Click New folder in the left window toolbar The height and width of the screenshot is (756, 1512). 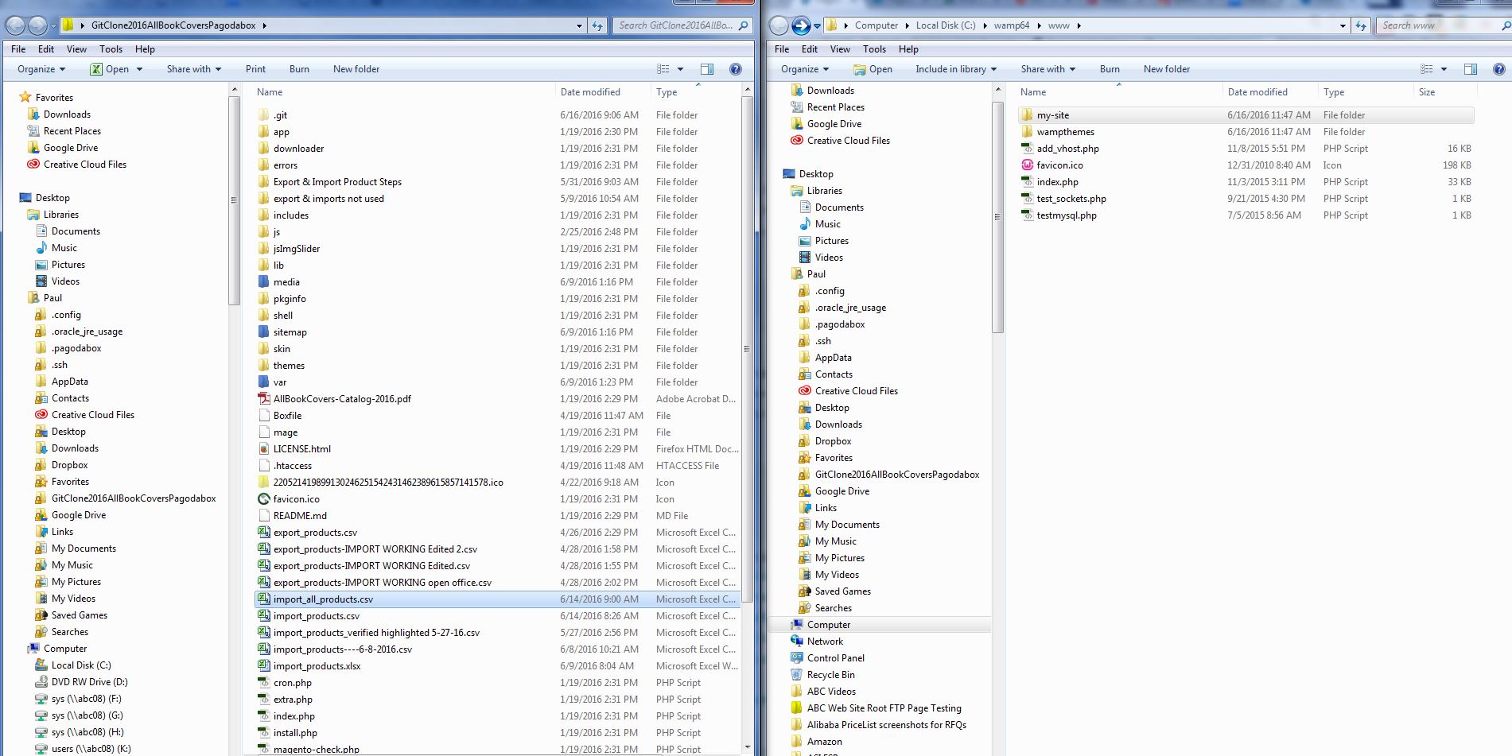pyautogui.click(x=356, y=69)
